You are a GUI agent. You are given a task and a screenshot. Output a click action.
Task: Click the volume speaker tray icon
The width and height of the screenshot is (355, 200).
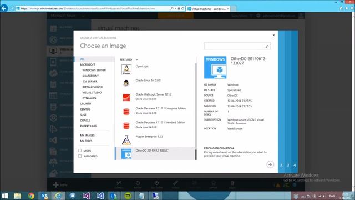324,196
